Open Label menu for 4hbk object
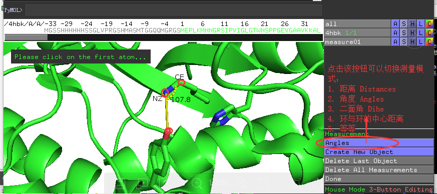 click(x=421, y=33)
